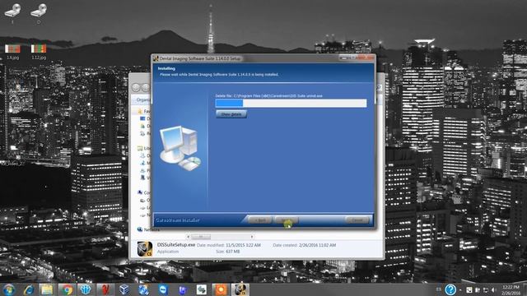Click the purple taskbar application icon
527x296 pixels.
pyautogui.click(x=182, y=289)
